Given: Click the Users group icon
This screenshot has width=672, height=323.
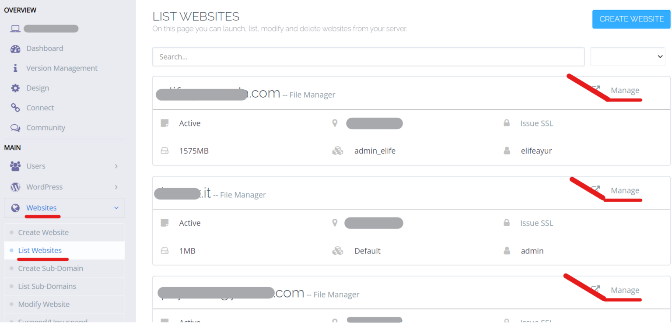Looking at the screenshot, I should (x=15, y=166).
